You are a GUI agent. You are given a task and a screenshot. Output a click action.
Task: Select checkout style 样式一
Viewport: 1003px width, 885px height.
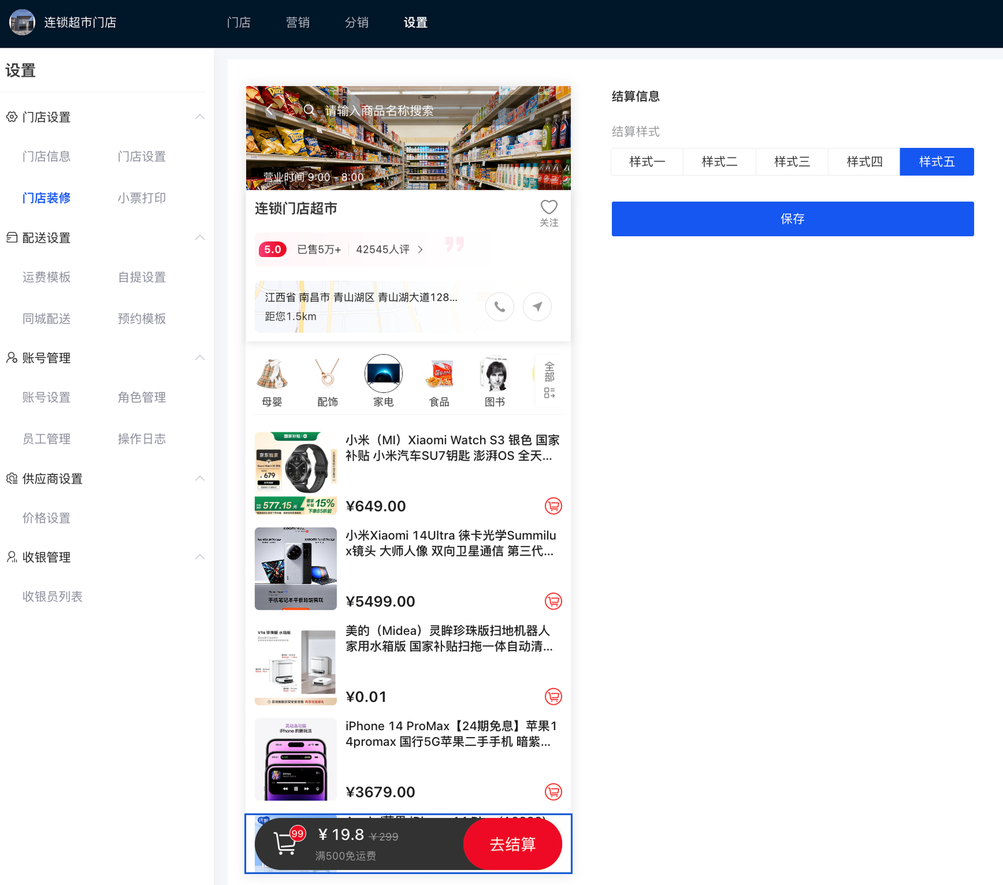(x=647, y=162)
